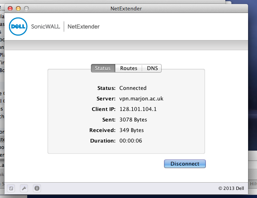257x198 pixels.
Task: Click the received value 349 Bytes
Action: click(x=132, y=130)
